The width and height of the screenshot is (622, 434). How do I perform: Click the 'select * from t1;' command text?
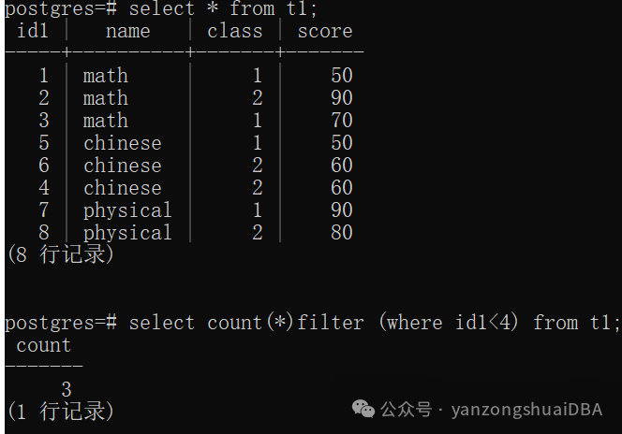pyautogui.click(x=223, y=8)
